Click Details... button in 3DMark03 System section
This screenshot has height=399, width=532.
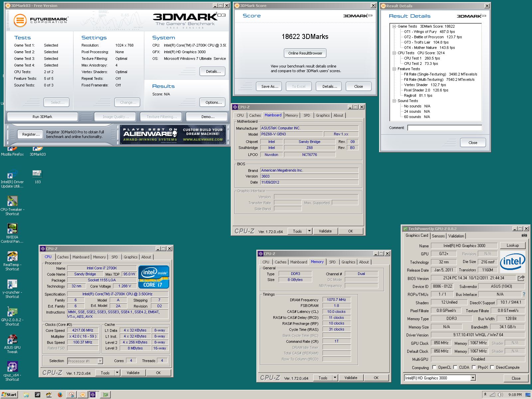point(212,71)
